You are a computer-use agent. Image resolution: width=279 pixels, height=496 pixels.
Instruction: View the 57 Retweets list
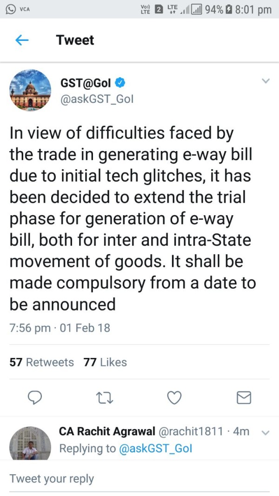click(x=42, y=362)
